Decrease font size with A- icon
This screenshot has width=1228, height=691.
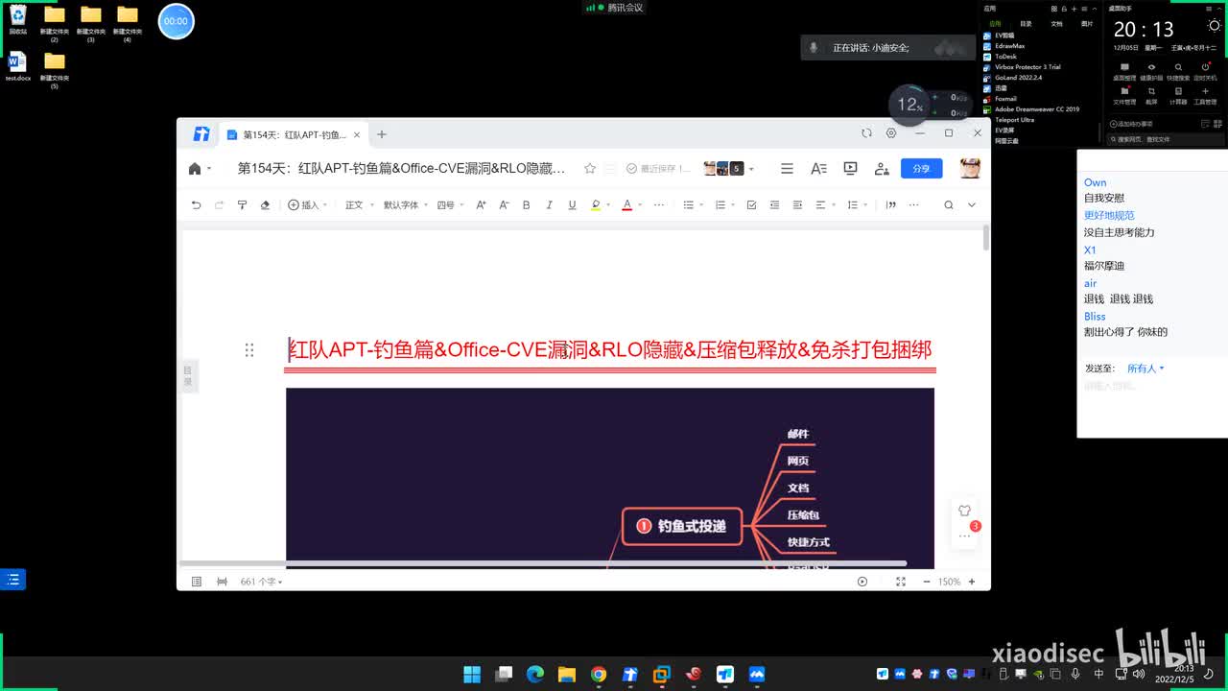click(504, 204)
